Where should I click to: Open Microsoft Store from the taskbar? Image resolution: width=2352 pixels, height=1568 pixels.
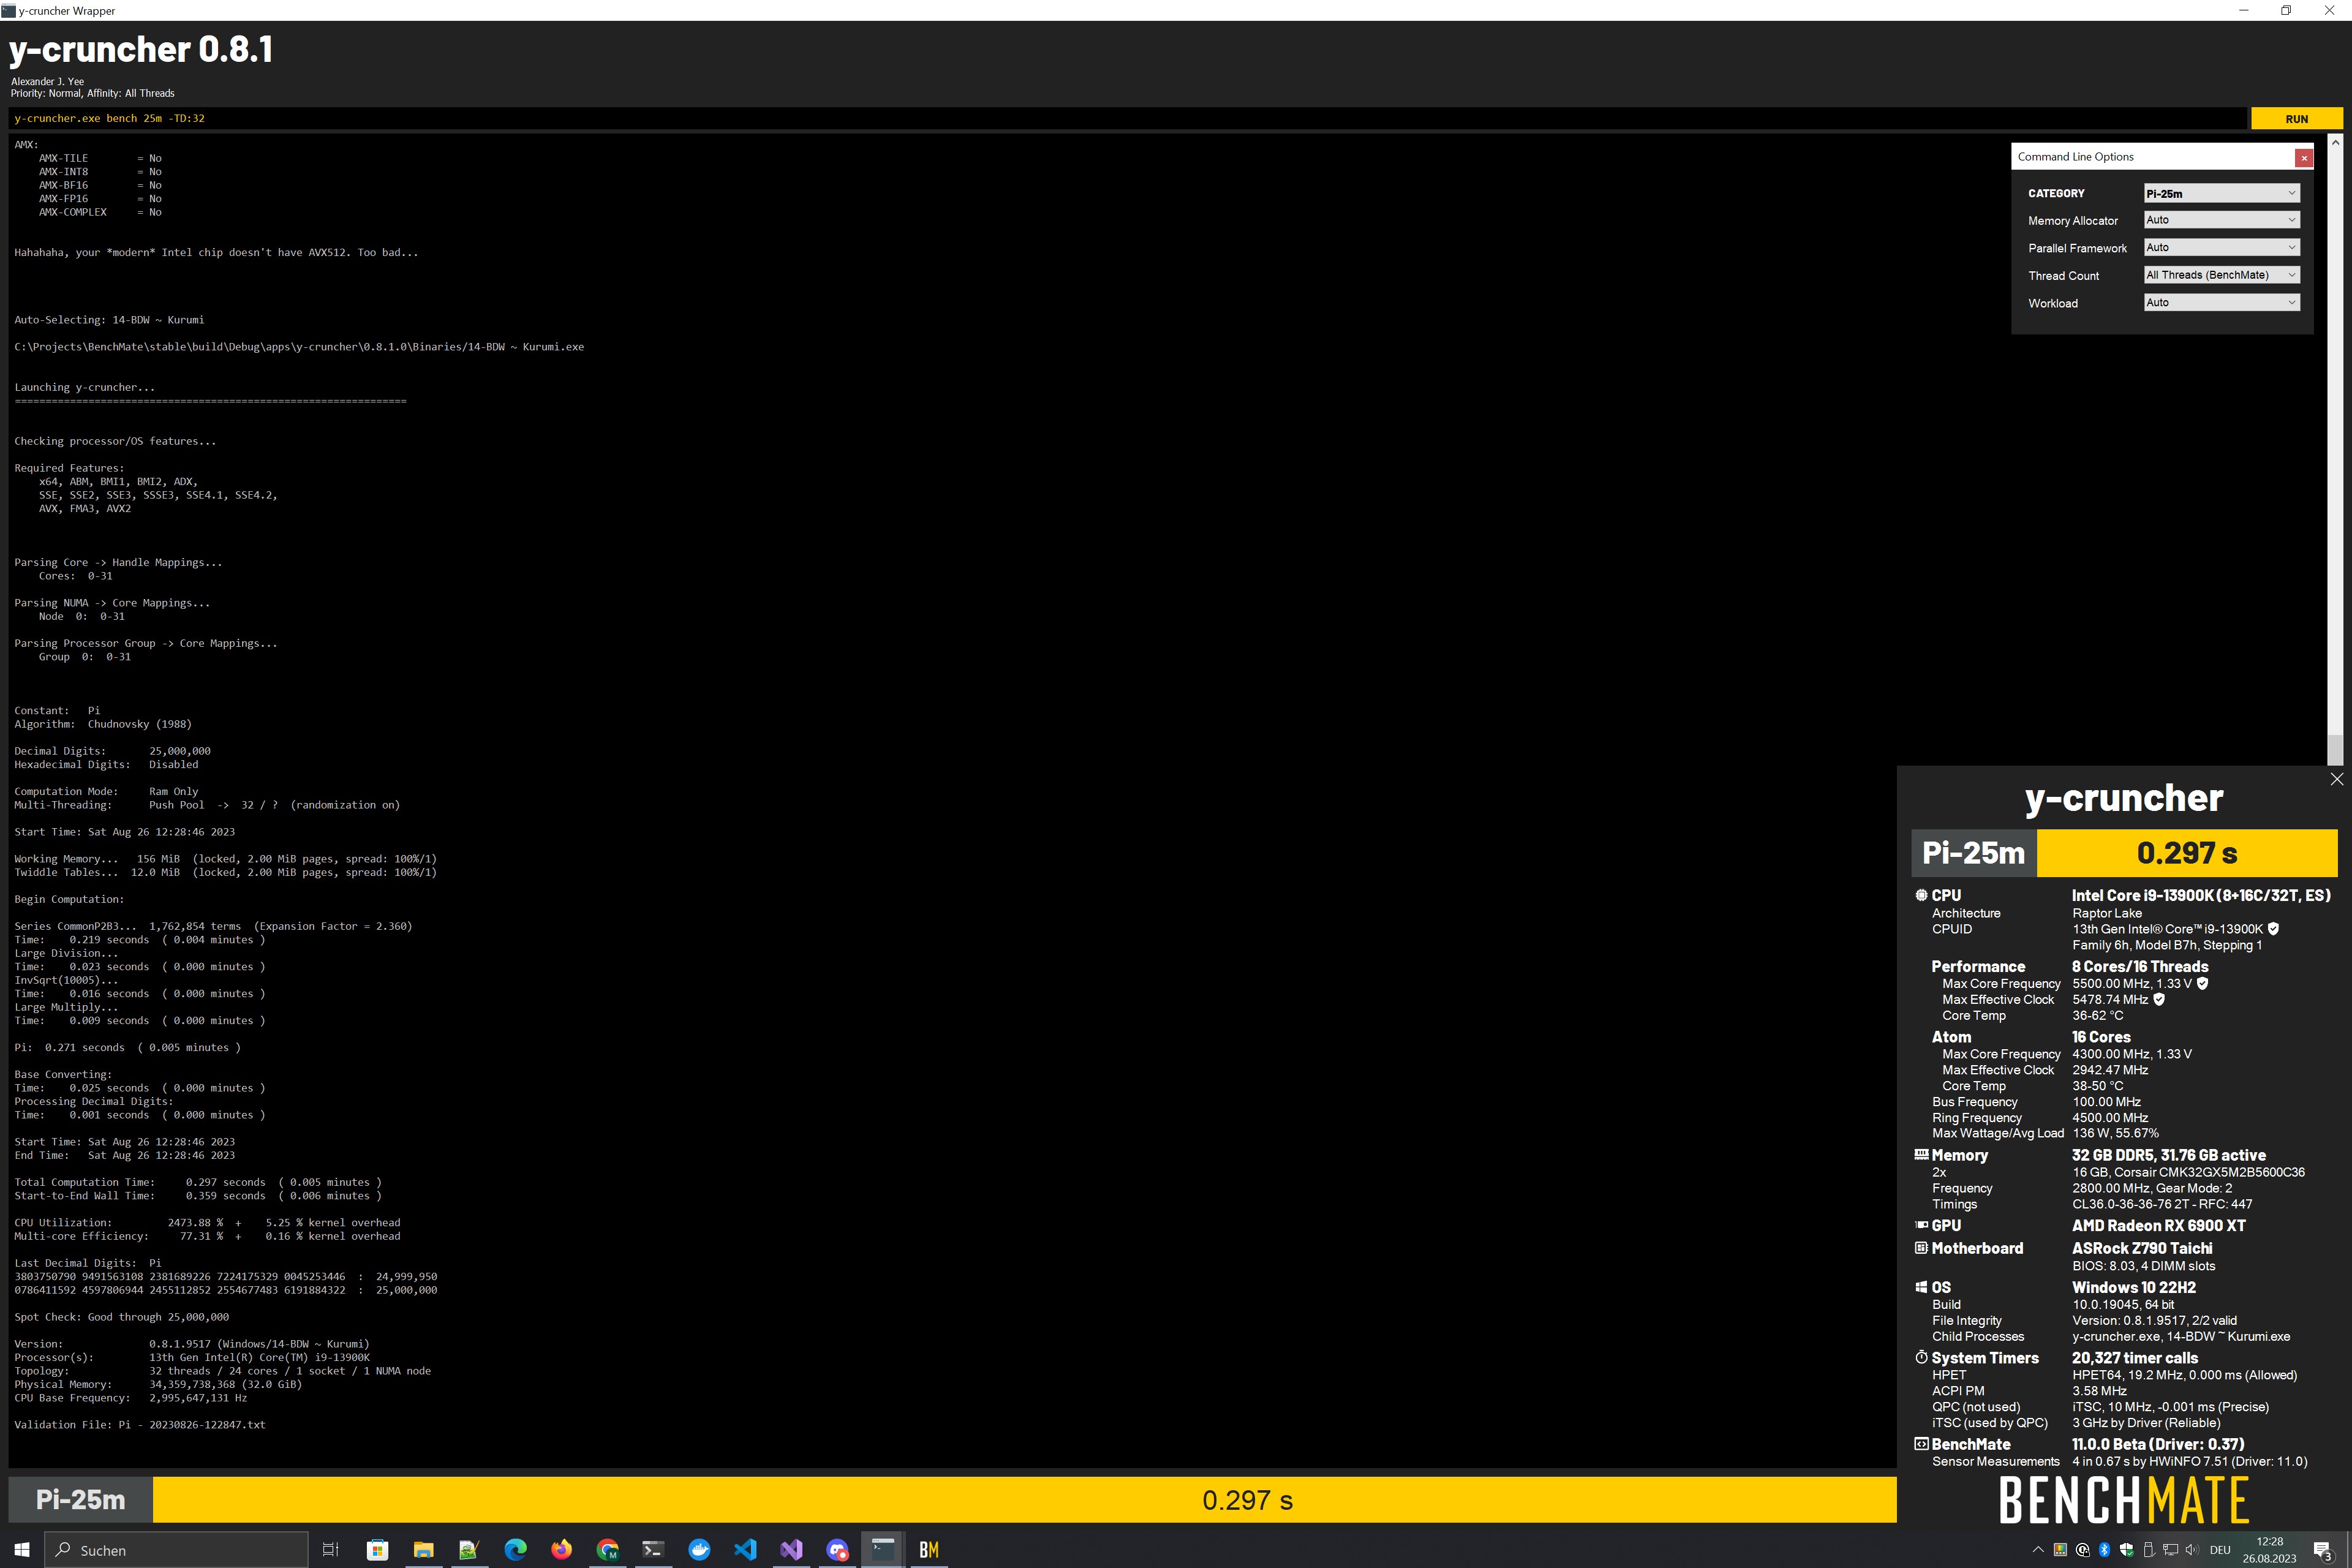point(377,1550)
